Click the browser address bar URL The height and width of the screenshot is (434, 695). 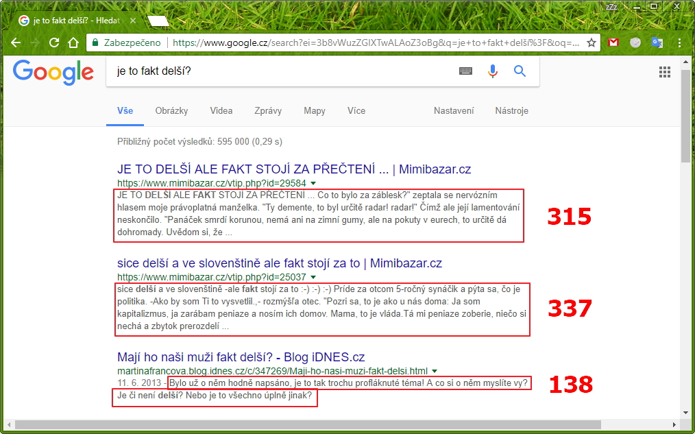tap(376, 43)
